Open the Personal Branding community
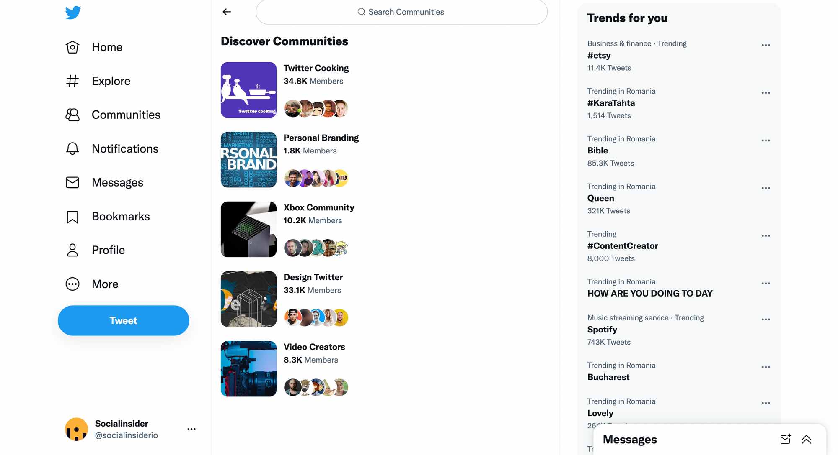 [321, 138]
